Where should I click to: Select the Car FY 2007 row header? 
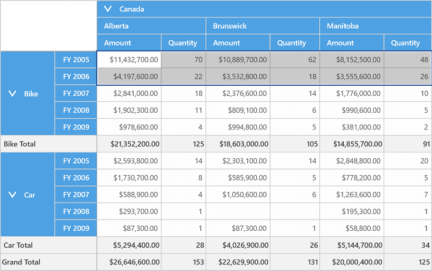point(76,195)
